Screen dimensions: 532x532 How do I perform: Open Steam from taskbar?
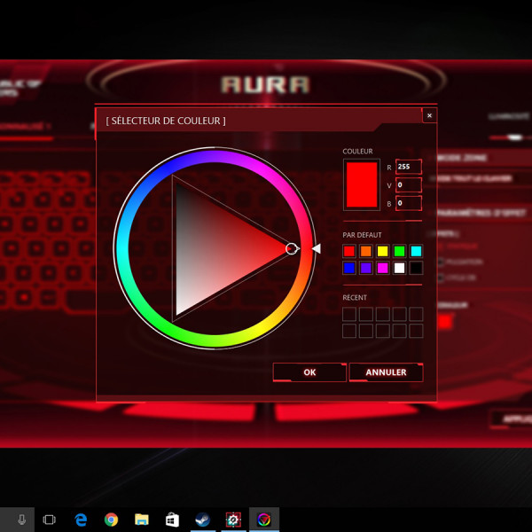(202, 520)
